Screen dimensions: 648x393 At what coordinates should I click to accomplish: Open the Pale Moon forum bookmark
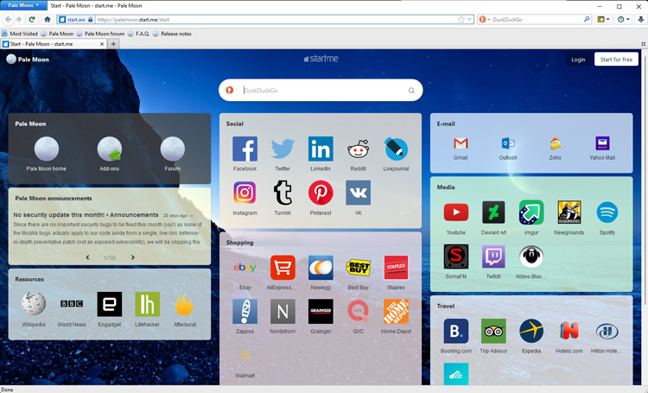pos(100,34)
